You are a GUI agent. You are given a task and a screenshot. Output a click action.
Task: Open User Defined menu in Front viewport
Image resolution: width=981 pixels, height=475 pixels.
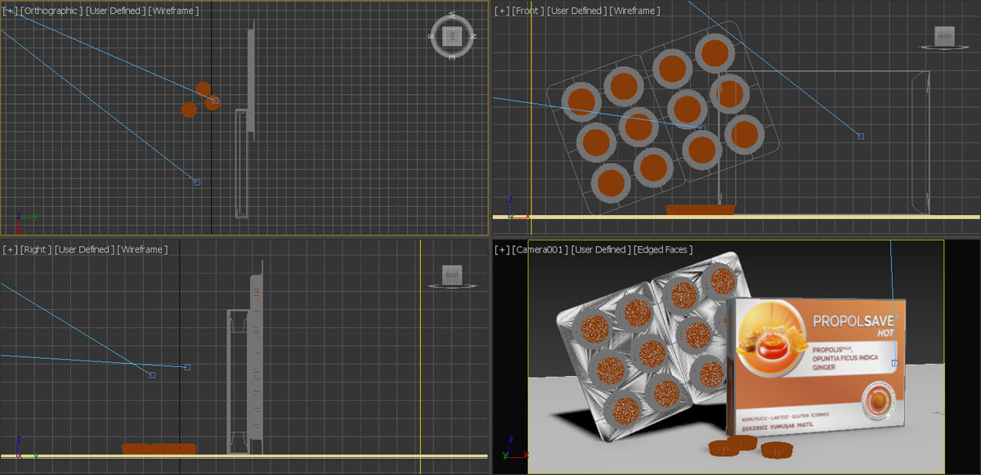coord(577,11)
